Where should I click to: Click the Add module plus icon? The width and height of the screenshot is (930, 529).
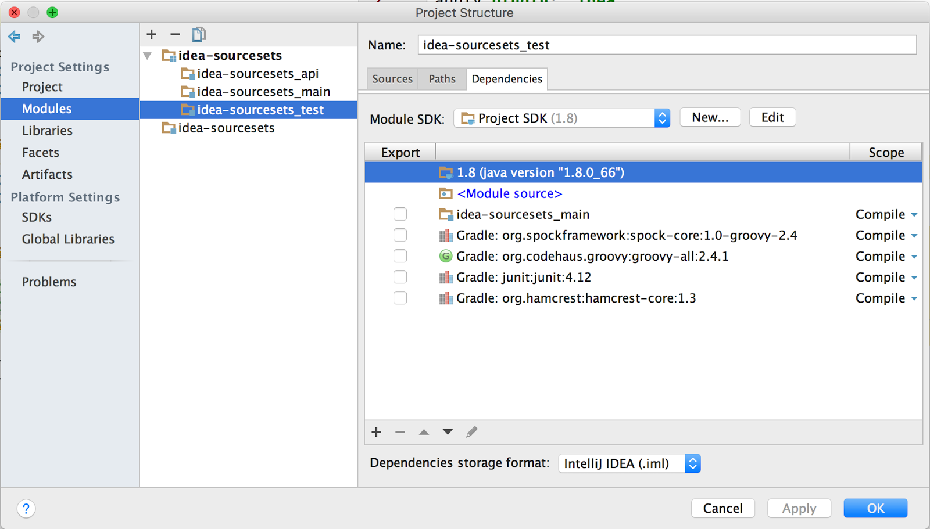tap(151, 34)
